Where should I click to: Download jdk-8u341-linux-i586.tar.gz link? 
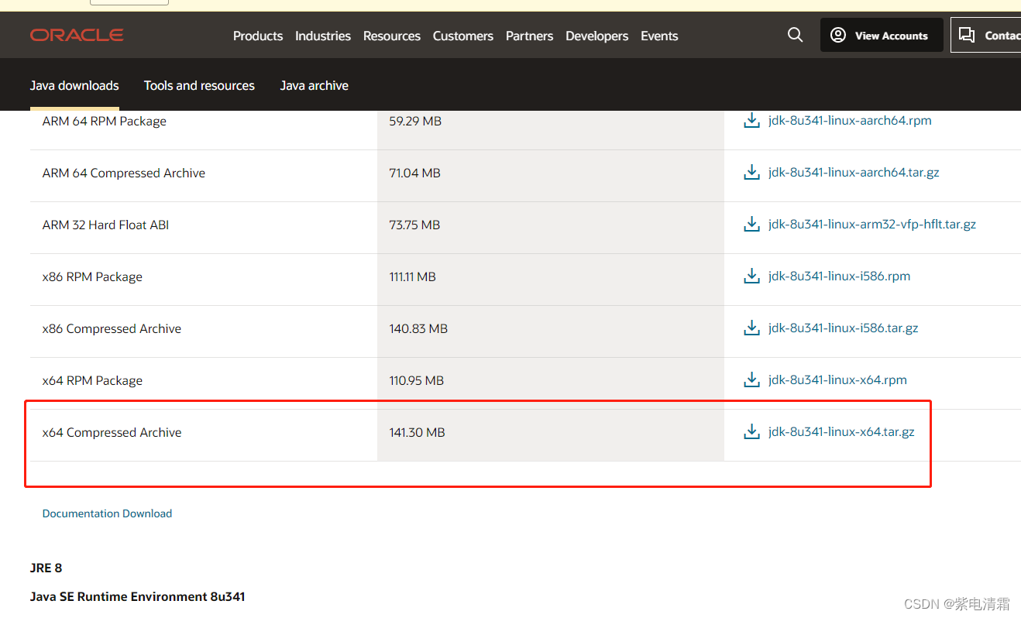point(844,328)
